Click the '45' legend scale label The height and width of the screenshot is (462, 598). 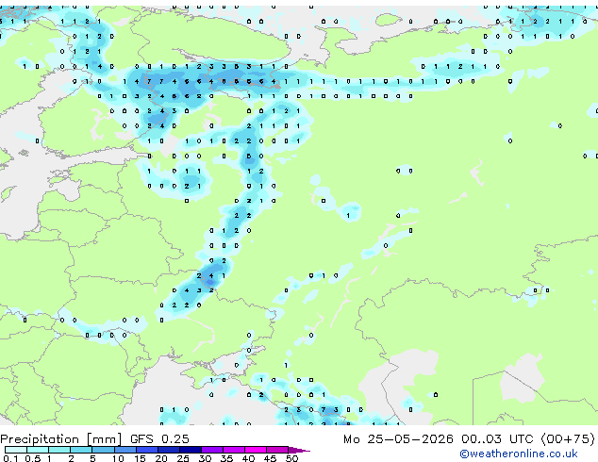pyautogui.click(x=270, y=458)
